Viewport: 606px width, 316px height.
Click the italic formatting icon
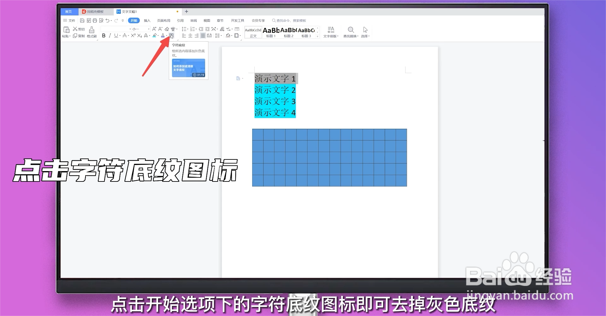[x=110, y=36]
